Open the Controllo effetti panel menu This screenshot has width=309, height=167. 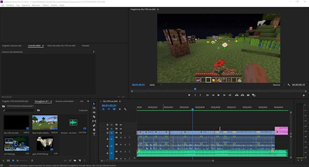pos(43,46)
